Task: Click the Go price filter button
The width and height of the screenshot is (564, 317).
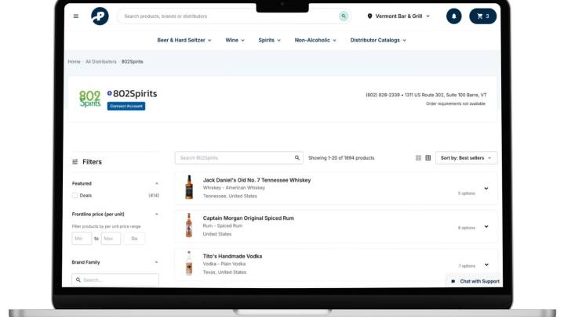Action: tap(134, 239)
